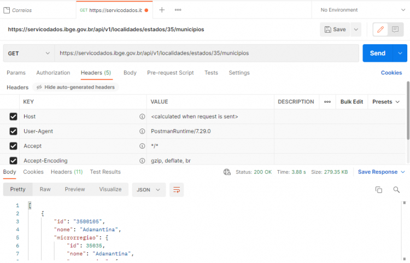Expand the Send button arrow options

click(400, 54)
